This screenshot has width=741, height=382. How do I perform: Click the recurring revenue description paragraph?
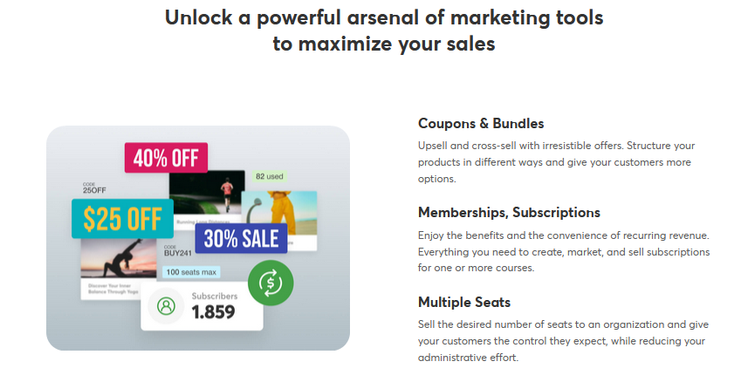point(564,252)
